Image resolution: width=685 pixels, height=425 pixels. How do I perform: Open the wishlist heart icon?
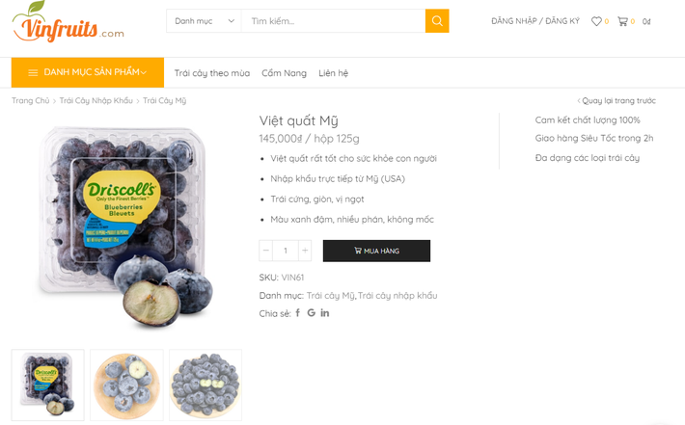click(596, 21)
